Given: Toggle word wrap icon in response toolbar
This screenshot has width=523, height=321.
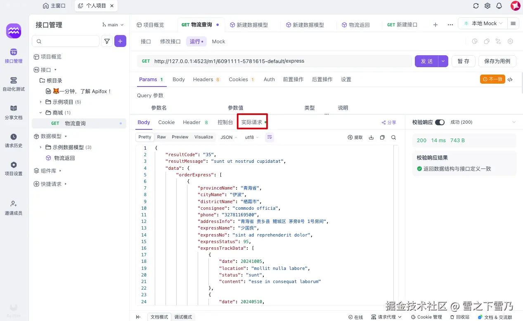Looking at the screenshot, I should [270, 137].
